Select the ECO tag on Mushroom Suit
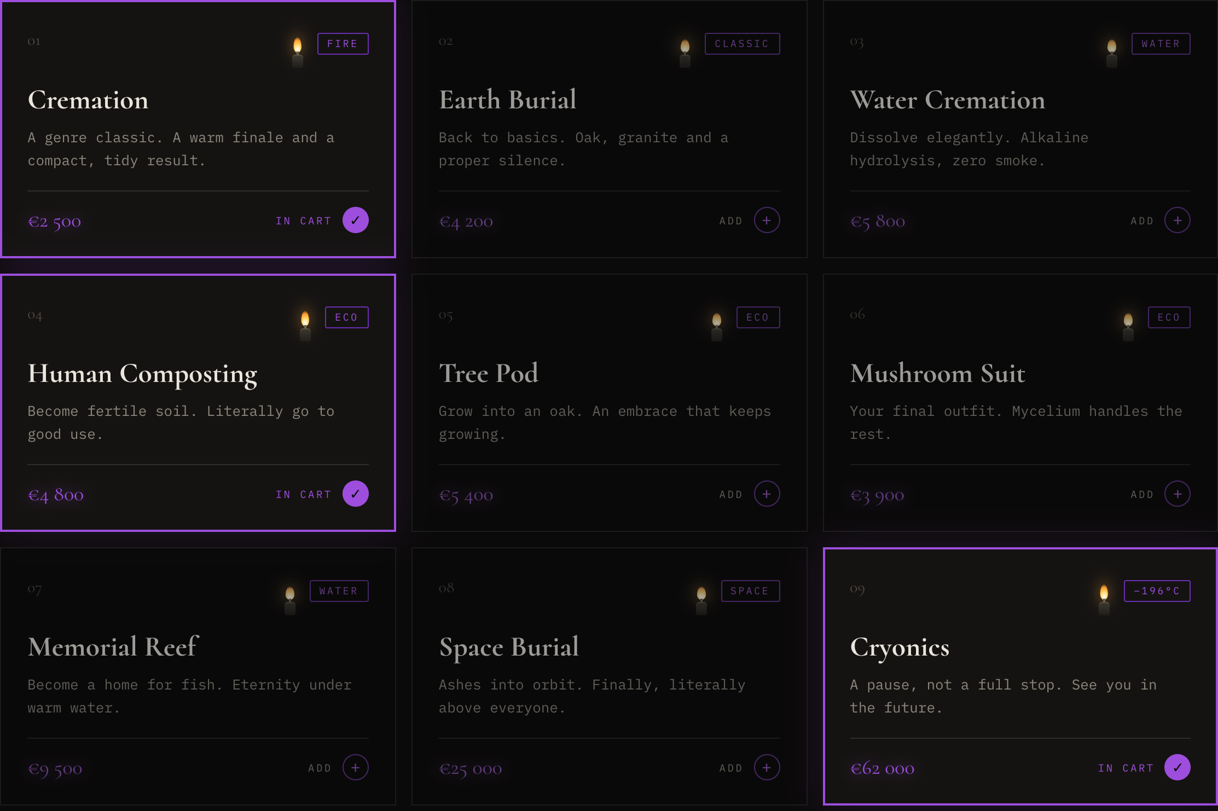 (x=1169, y=317)
